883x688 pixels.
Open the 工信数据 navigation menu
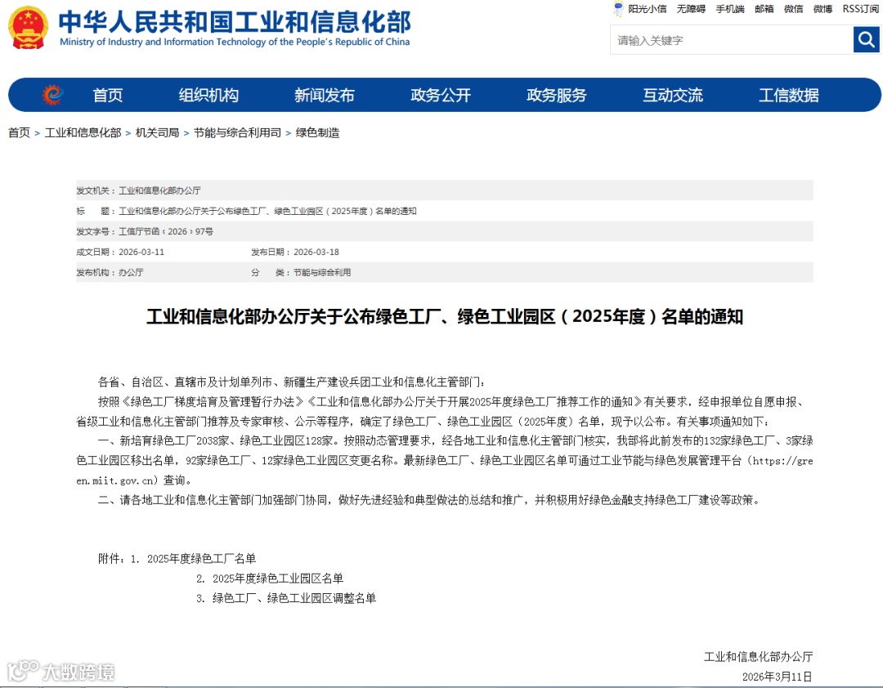click(x=788, y=95)
